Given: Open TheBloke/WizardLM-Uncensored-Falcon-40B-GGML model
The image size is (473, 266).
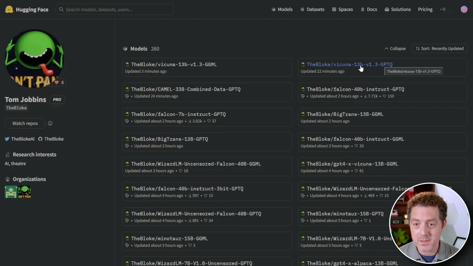Looking at the screenshot, I should pyautogui.click(x=207, y=167).
